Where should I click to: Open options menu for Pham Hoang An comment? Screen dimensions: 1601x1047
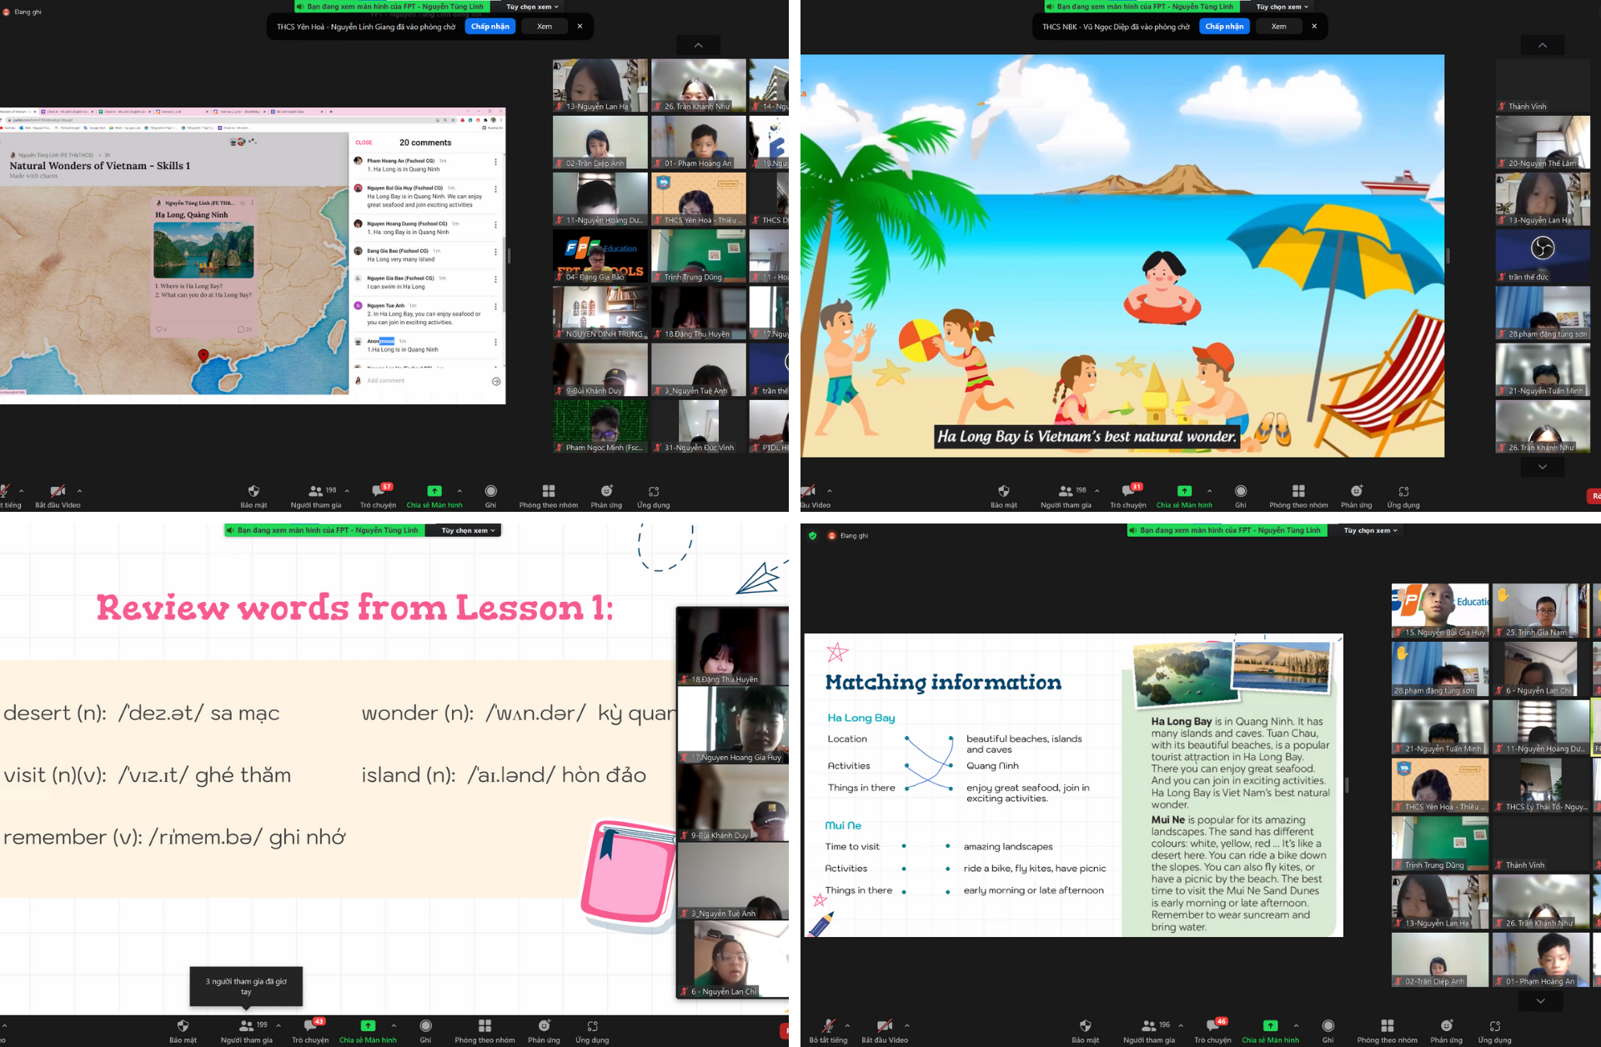pos(495,163)
